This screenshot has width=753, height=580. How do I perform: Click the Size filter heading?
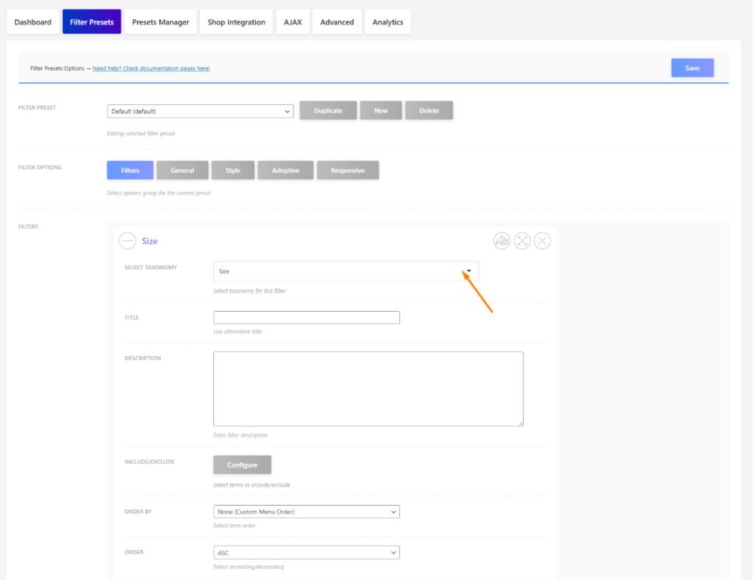pos(150,241)
